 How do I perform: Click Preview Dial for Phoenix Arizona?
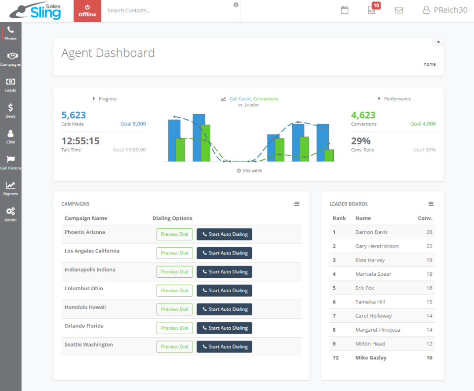(x=174, y=234)
